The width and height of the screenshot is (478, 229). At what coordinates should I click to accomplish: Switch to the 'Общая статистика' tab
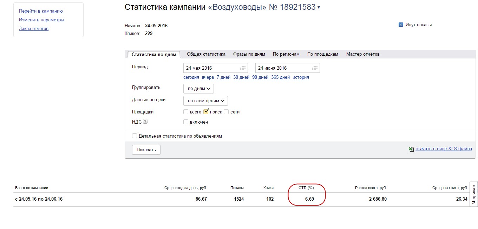206,54
